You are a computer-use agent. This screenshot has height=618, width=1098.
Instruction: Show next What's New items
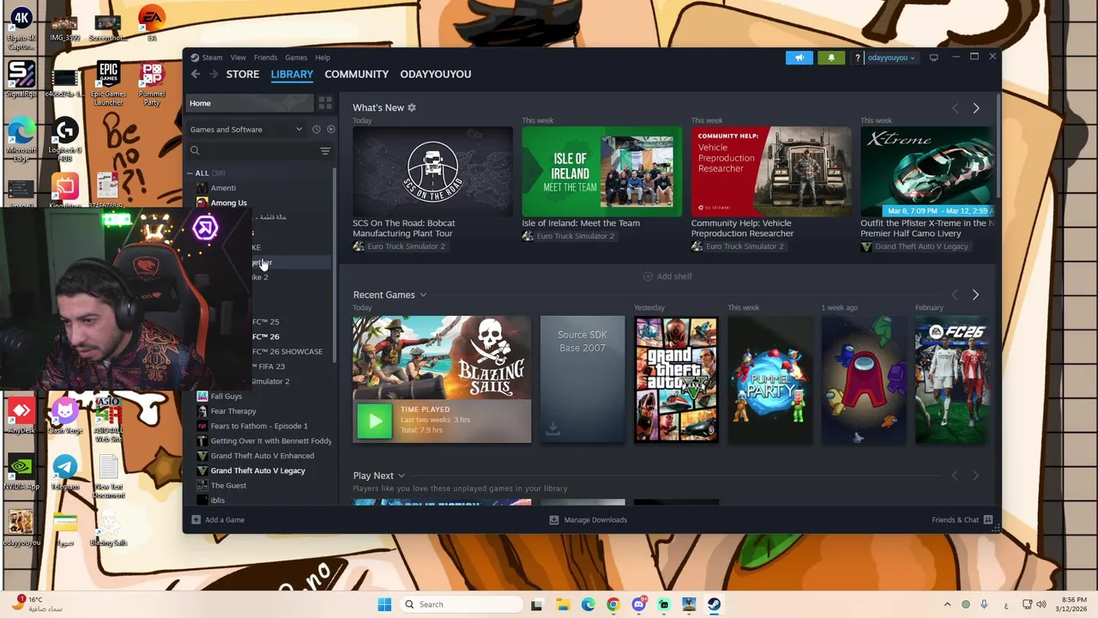coord(975,108)
